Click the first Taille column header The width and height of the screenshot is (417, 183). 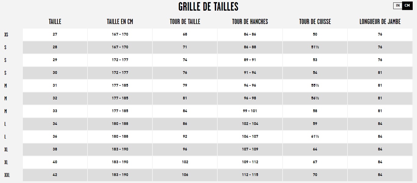point(55,22)
